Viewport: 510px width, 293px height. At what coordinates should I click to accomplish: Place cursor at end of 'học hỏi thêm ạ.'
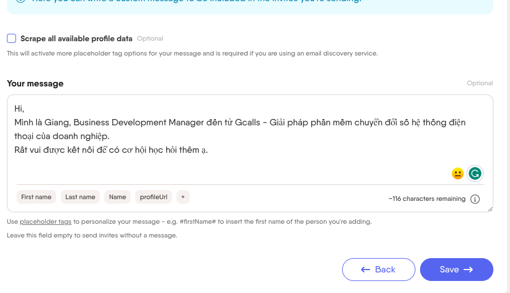point(209,150)
